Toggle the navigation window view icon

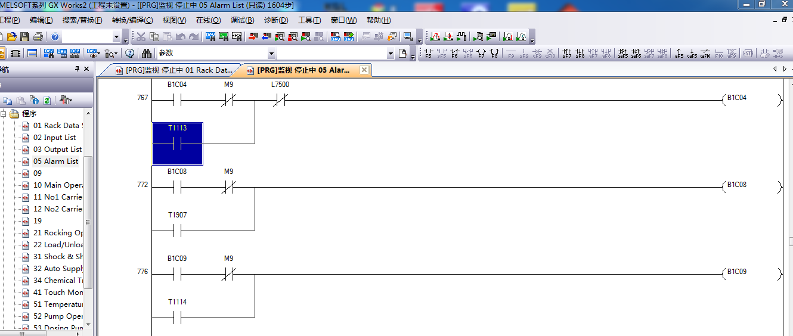click(x=1, y=54)
